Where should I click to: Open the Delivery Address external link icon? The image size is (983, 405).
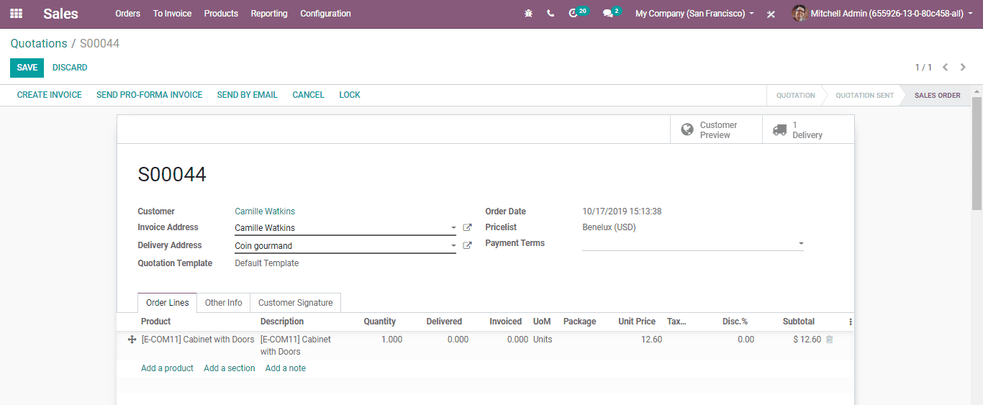coord(467,245)
